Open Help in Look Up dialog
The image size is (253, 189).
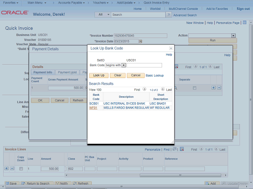tap(169, 55)
